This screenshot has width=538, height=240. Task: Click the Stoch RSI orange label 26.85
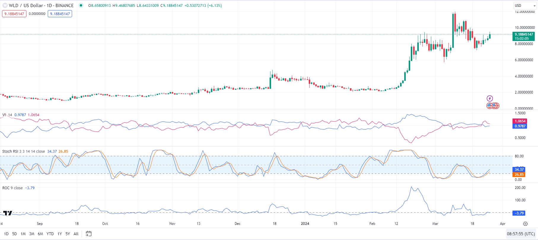[x=519, y=175]
